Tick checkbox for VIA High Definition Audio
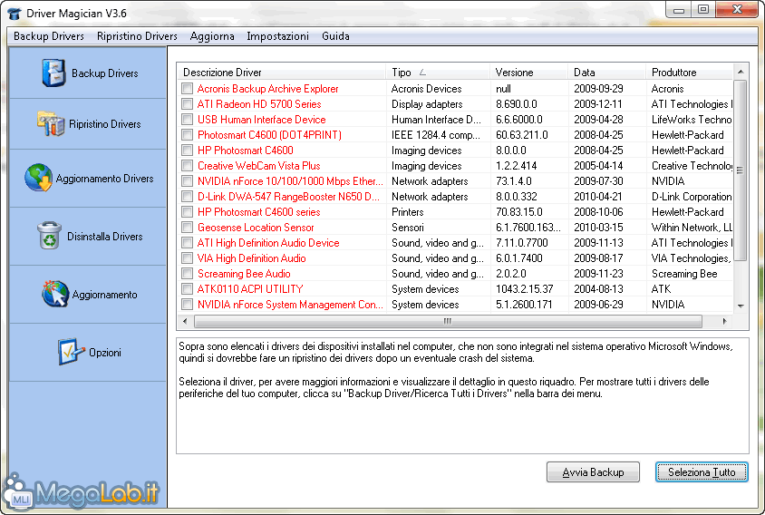The height and width of the screenshot is (515, 765). coord(187,258)
